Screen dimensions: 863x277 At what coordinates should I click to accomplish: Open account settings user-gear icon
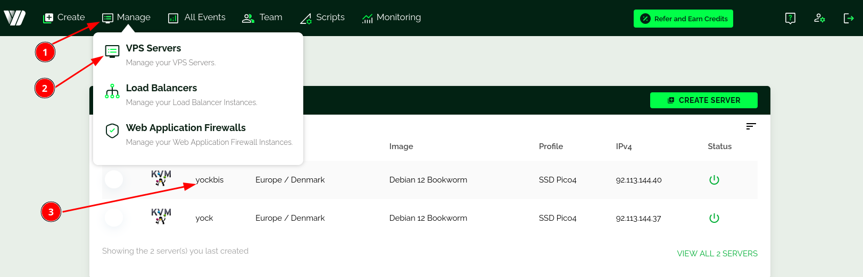tap(819, 19)
